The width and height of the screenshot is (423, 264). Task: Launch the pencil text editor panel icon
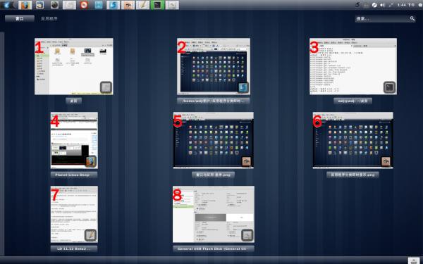pyautogui.click(x=142, y=5)
